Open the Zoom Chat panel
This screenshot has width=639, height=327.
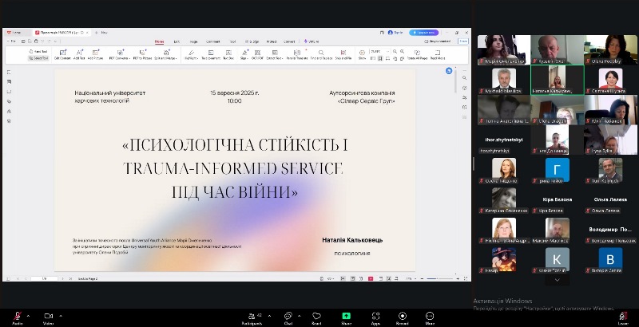pos(288,317)
